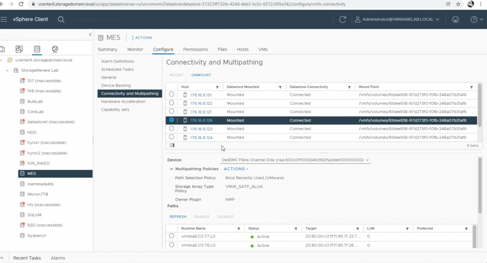This screenshot has height=263, width=487.
Task: Select the SQLVM datastore icon
Action: (x=22, y=215)
